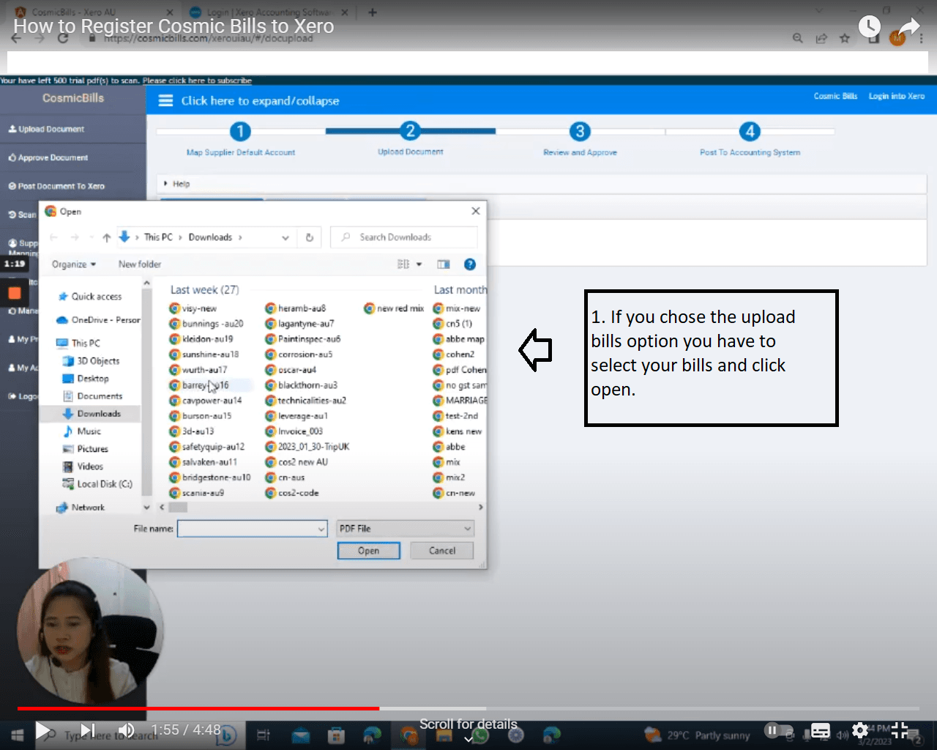Turn on subtitles/closed captions
Viewport: 937px width, 750px height.
coord(820,730)
